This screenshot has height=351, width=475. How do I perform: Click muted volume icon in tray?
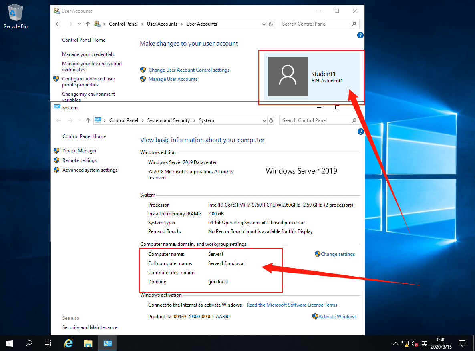pos(415,343)
